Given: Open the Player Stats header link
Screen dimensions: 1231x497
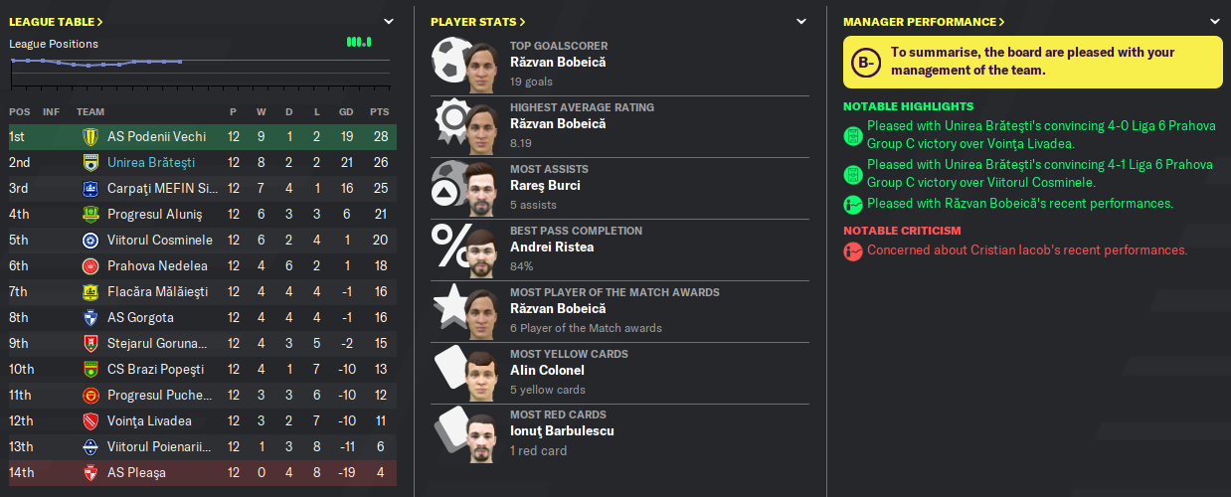Looking at the screenshot, I should [478, 21].
